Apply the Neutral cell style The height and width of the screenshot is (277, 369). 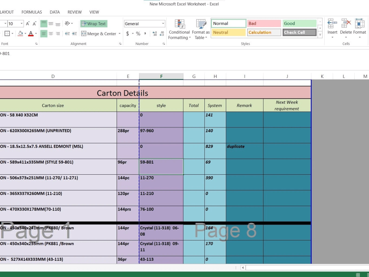point(228,32)
